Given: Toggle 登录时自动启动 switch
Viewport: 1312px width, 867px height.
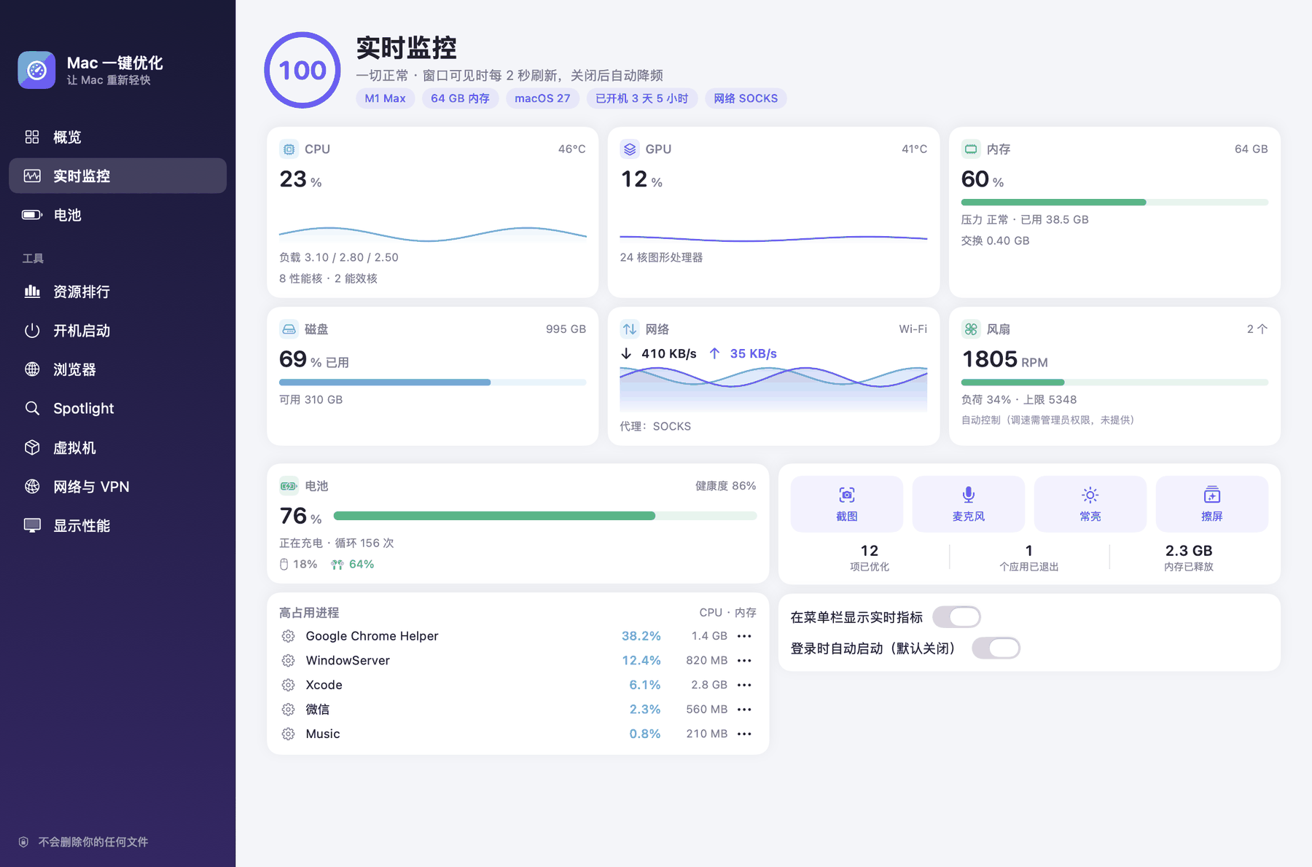Looking at the screenshot, I should coord(996,648).
